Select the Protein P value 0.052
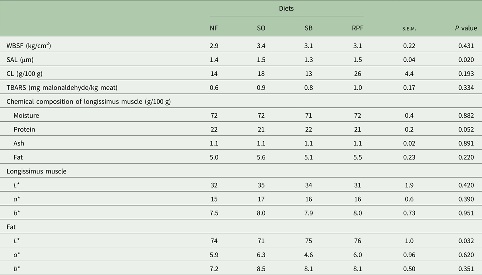 466,129
